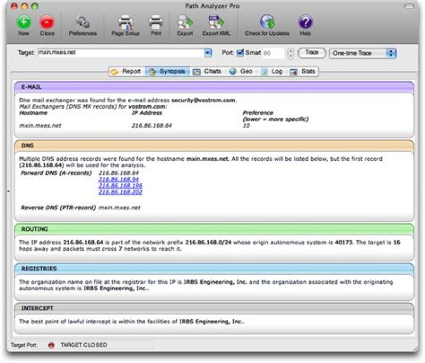Click the 216.86.168.0/24 network prefix text
The image size is (425, 363).
click(208, 242)
